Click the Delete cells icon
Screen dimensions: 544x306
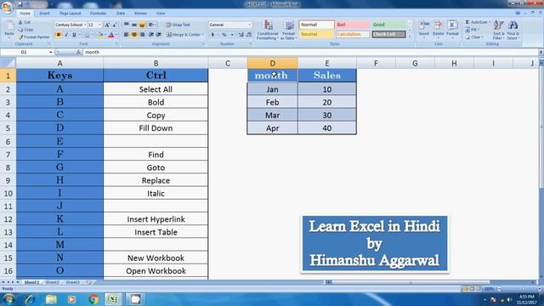pyautogui.click(x=439, y=28)
